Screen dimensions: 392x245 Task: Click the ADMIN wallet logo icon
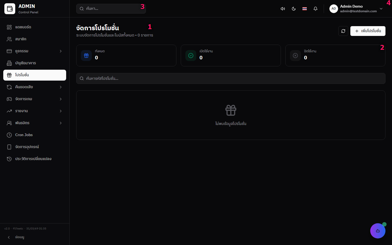point(10,9)
